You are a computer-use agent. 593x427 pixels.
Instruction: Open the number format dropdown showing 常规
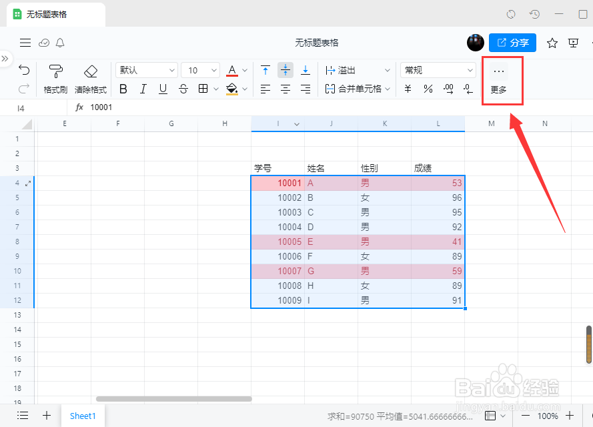[437, 69]
